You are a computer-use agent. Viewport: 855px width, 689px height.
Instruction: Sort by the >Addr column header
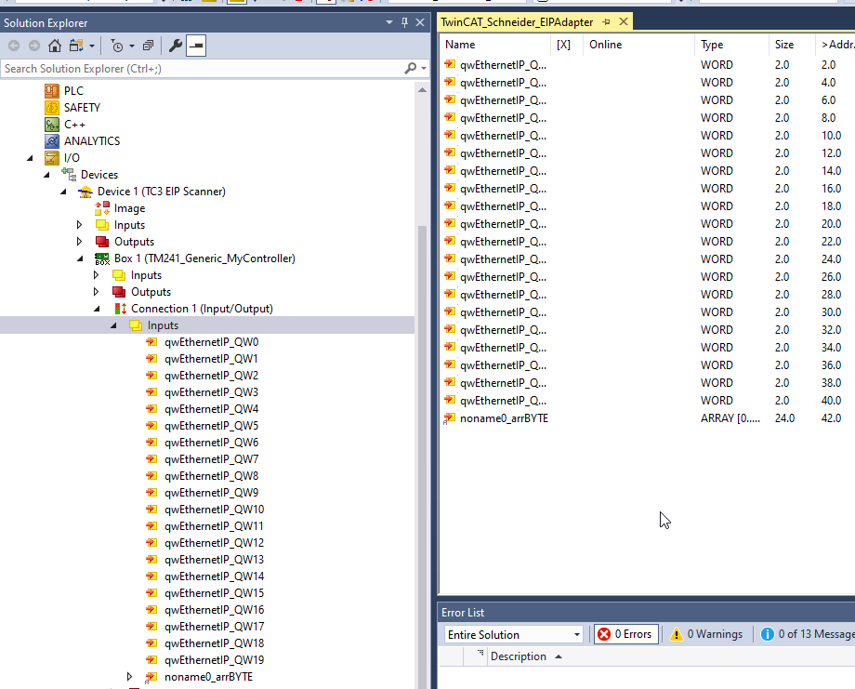click(835, 45)
